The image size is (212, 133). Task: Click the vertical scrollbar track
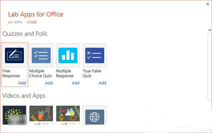[210, 66]
